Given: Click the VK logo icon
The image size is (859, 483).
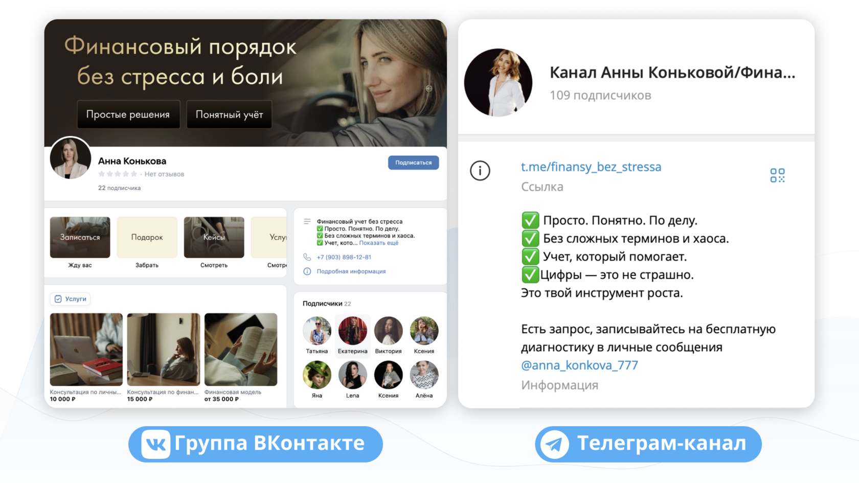Looking at the screenshot, I should coord(156,444).
